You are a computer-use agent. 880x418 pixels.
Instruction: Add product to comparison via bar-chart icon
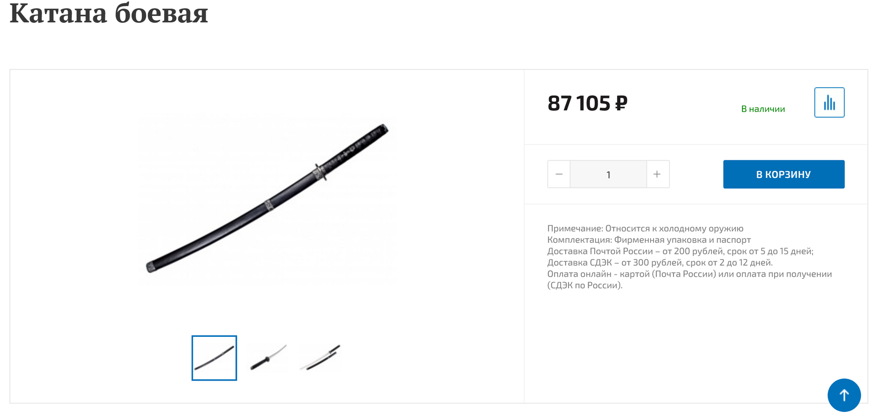(829, 102)
